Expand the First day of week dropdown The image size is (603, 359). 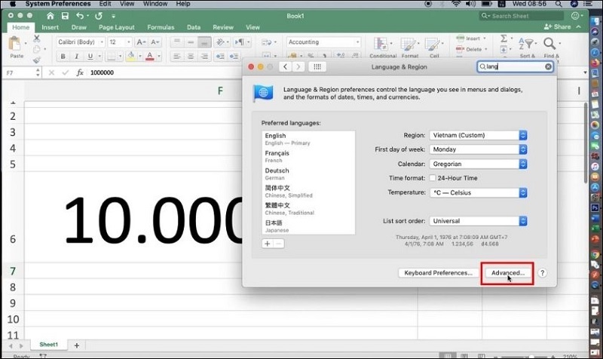click(x=478, y=149)
